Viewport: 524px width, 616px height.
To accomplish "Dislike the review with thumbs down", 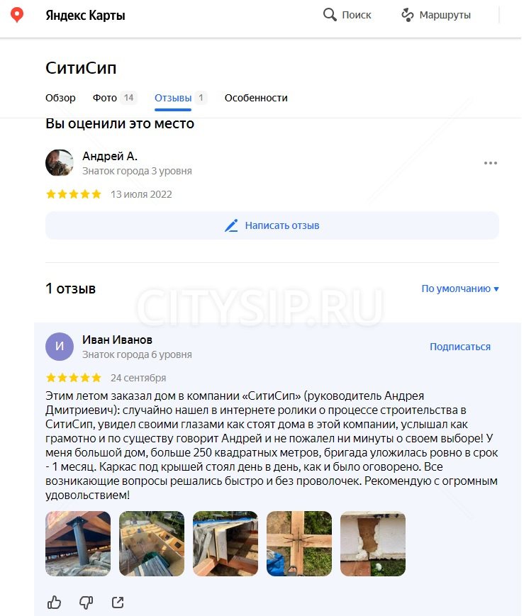I will (86, 603).
